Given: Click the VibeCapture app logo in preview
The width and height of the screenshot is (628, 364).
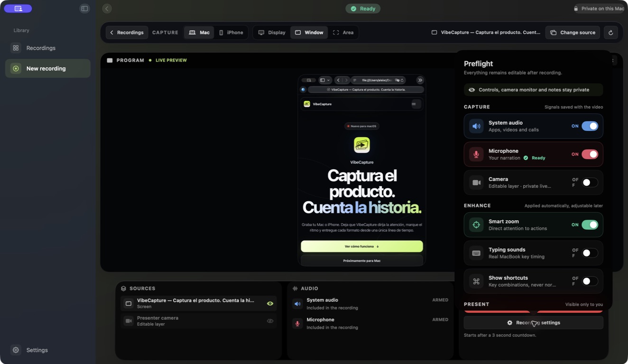Looking at the screenshot, I should coord(362,145).
